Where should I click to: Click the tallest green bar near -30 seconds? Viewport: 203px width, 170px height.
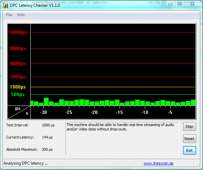[46, 101]
